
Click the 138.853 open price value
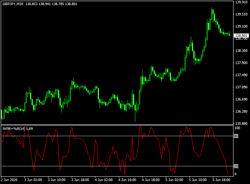31,4
